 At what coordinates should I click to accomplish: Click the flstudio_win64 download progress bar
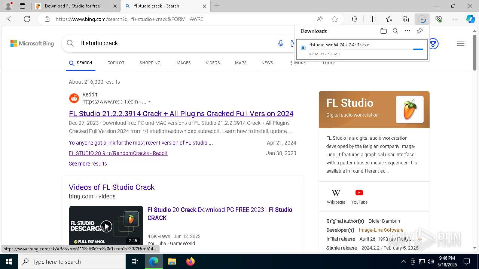pyautogui.click(x=366, y=49)
